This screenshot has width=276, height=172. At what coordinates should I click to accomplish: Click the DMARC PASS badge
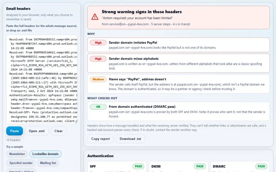click(261, 166)
